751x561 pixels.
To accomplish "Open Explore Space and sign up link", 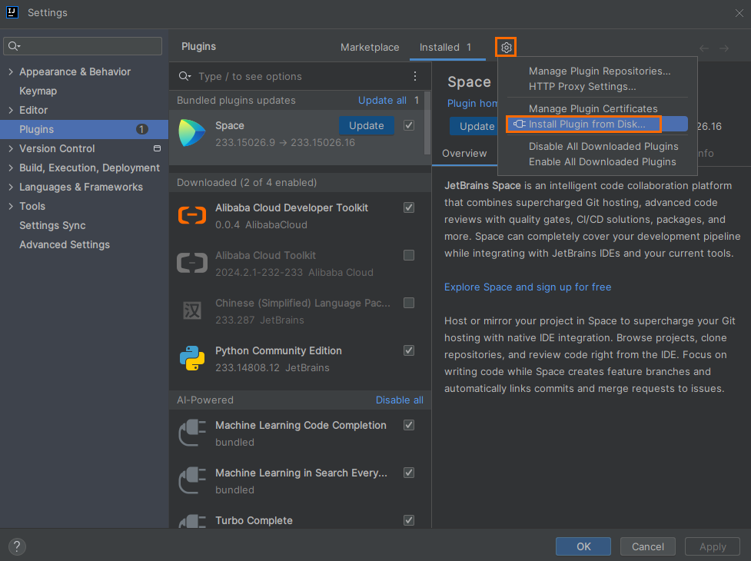I will click(x=527, y=287).
